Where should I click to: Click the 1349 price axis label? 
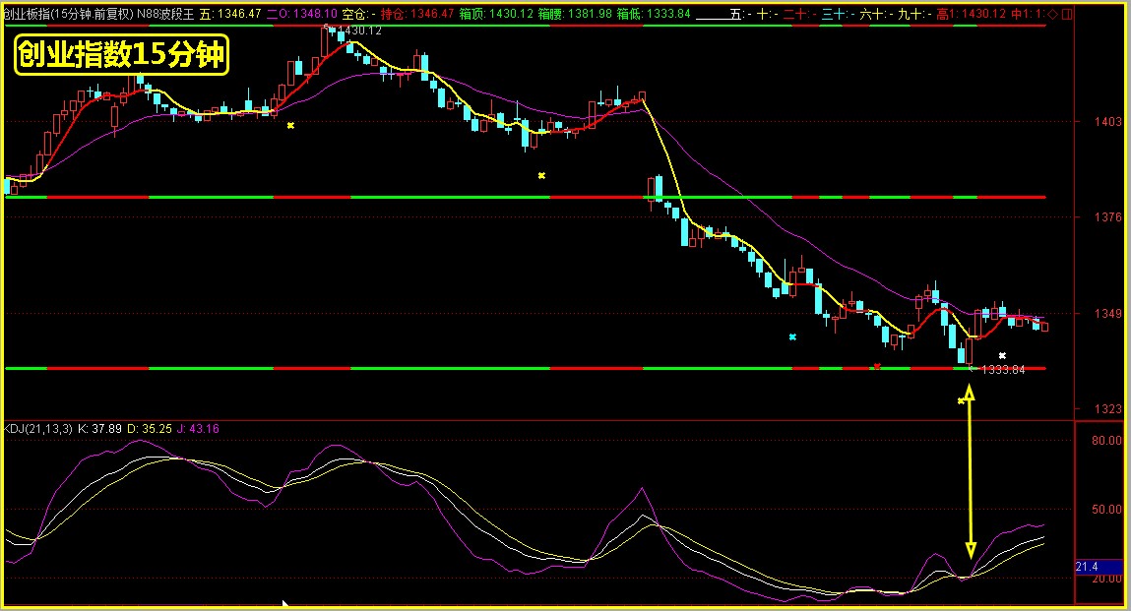pos(1108,313)
